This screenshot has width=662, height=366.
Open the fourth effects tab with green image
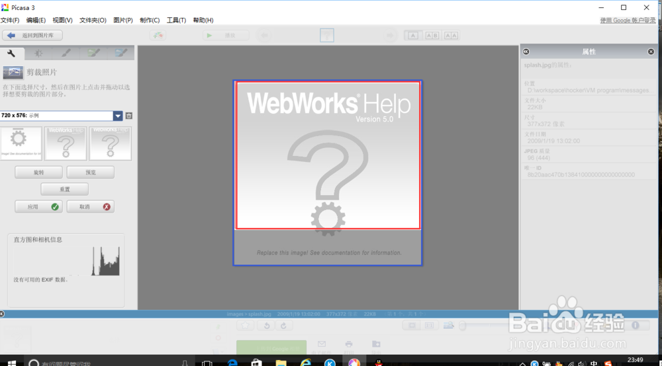[x=93, y=53]
